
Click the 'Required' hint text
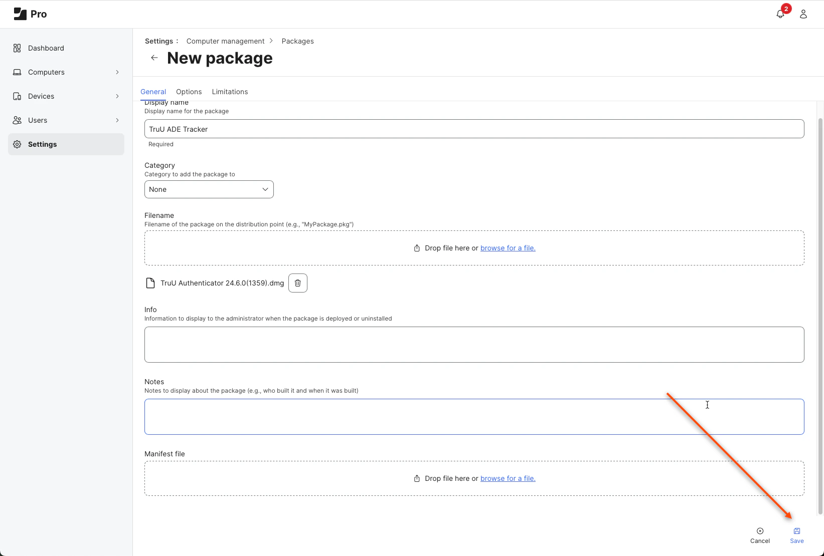point(161,144)
